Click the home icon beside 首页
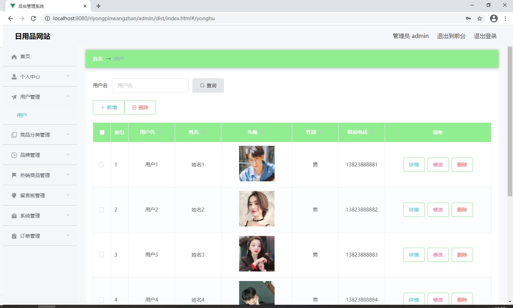The image size is (513, 308). tap(14, 56)
